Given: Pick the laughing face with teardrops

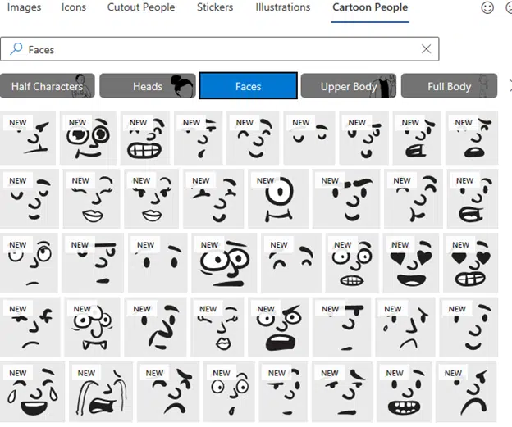Looking at the screenshot, I should (x=32, y=392).
